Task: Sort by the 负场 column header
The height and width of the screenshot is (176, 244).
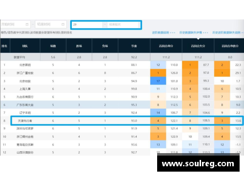Action: pos(105,46)
